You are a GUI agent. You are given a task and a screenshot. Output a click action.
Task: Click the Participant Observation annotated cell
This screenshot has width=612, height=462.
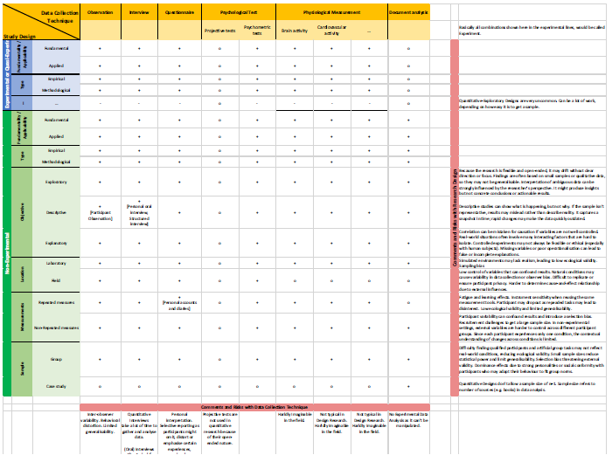click(x=101, y=212)
